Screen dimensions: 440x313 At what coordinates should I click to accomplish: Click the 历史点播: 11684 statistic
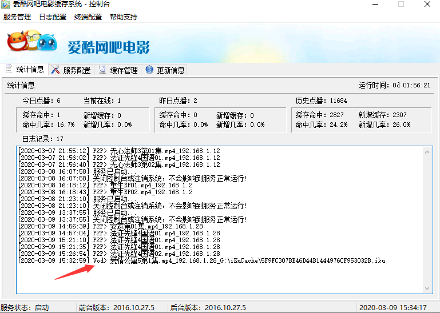pyautogui.click(x=322, y=101)
